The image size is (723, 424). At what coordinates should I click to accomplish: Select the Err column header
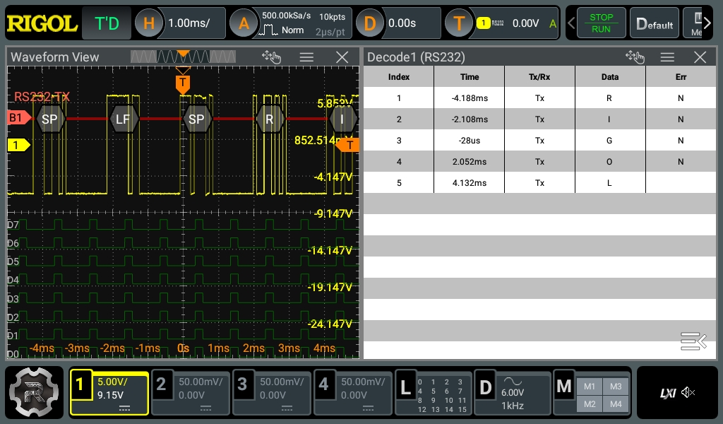coord(681,76)
